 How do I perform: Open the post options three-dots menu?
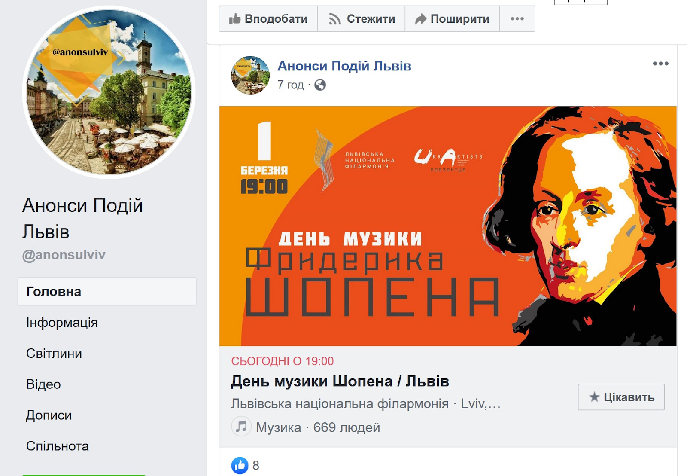pos(660,64)
